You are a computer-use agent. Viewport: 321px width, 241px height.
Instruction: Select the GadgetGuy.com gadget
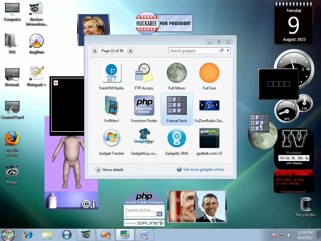[x=144, y=142]
